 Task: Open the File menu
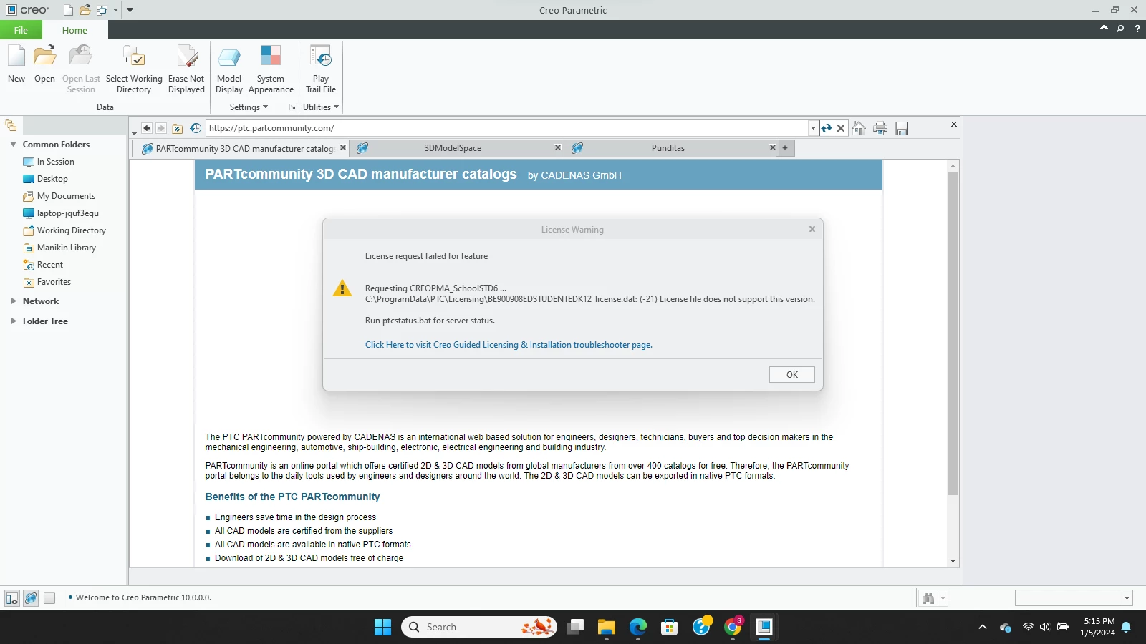21,30
